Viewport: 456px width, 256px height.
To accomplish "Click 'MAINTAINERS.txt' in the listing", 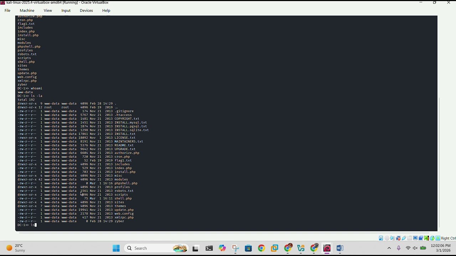I will 129,142.
